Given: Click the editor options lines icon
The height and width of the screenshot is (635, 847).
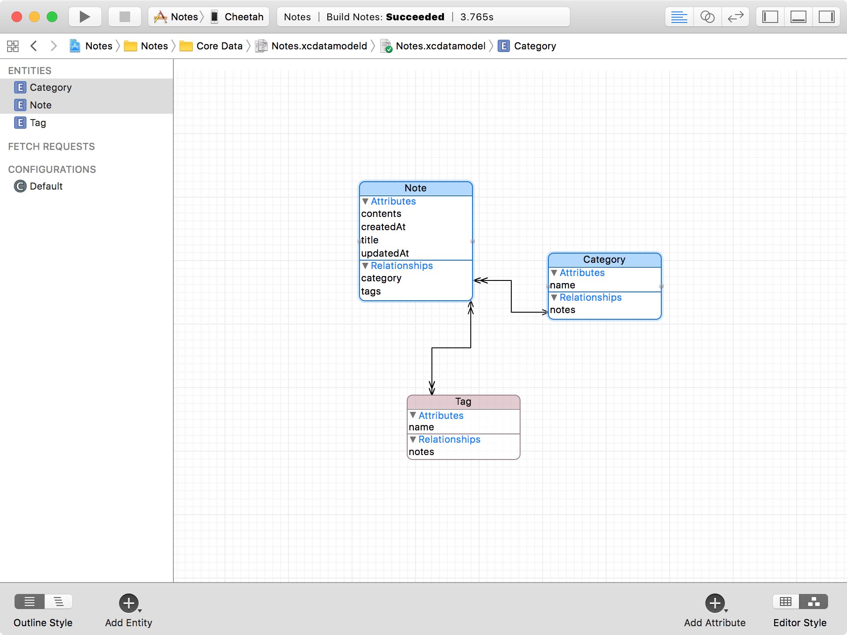Looking at the screenshot, I should click(679, 17).
